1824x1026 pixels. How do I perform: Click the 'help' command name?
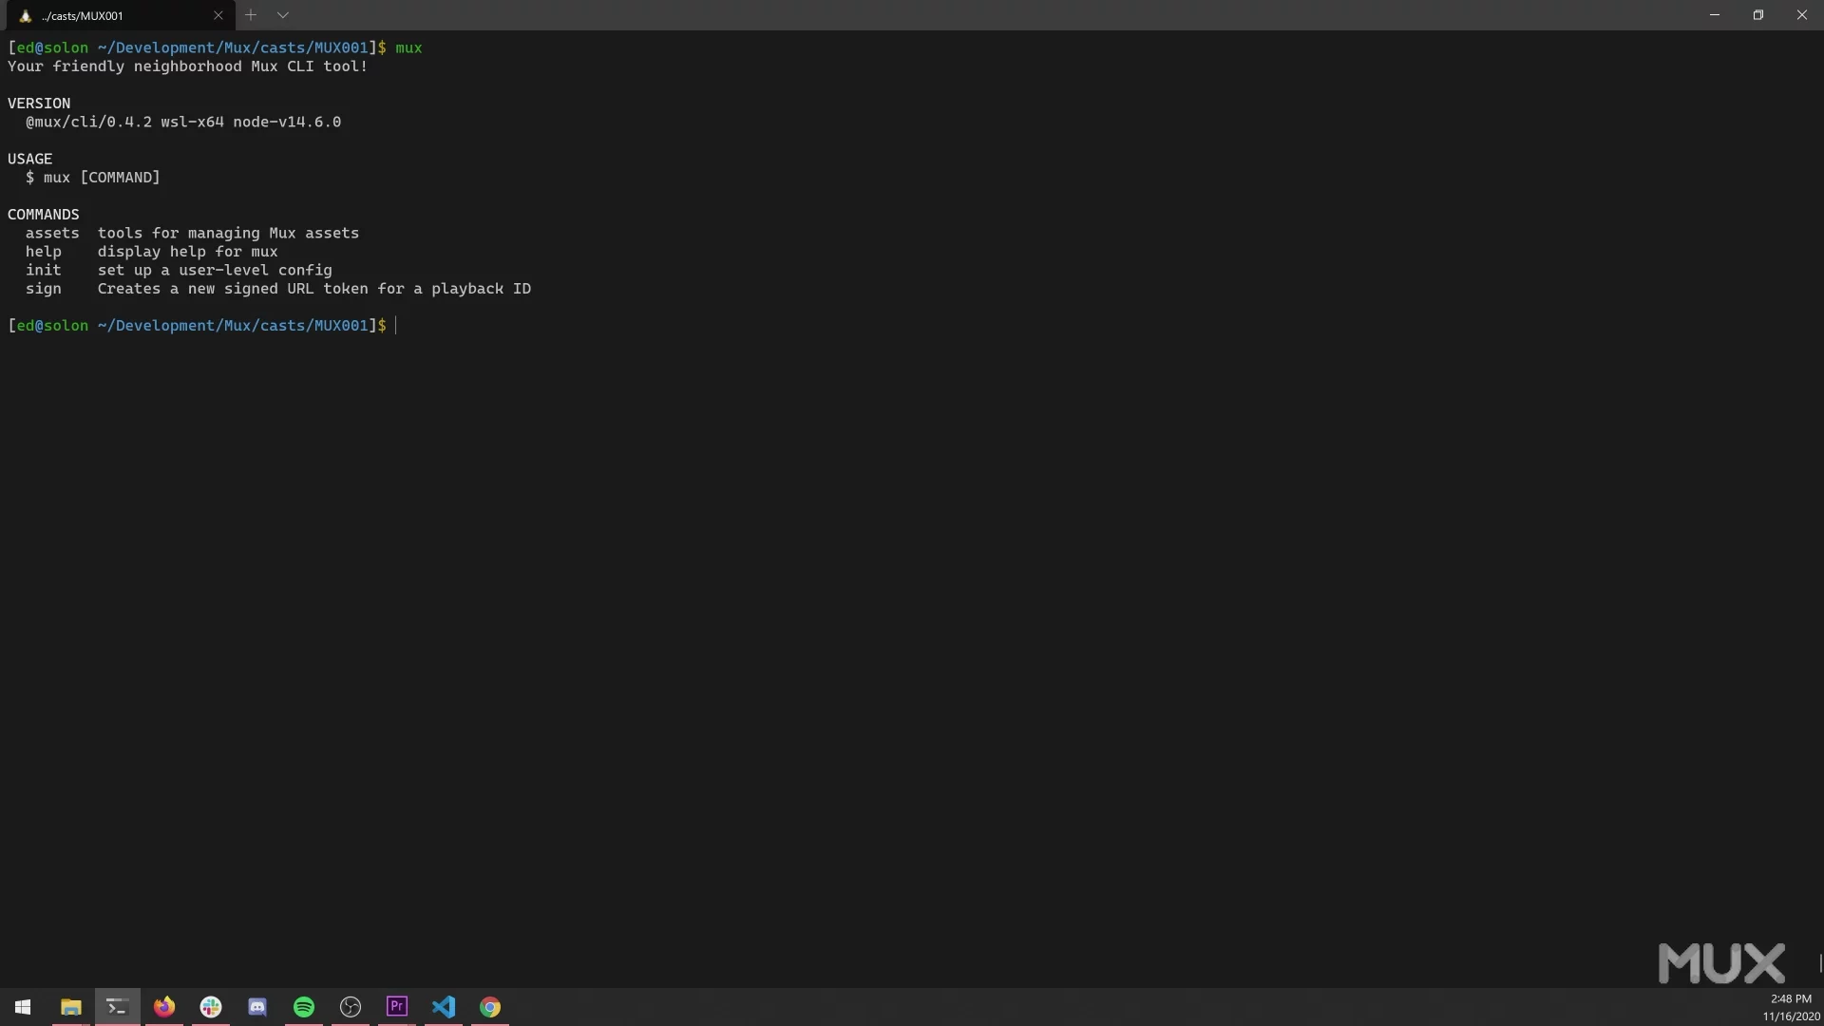44,252
